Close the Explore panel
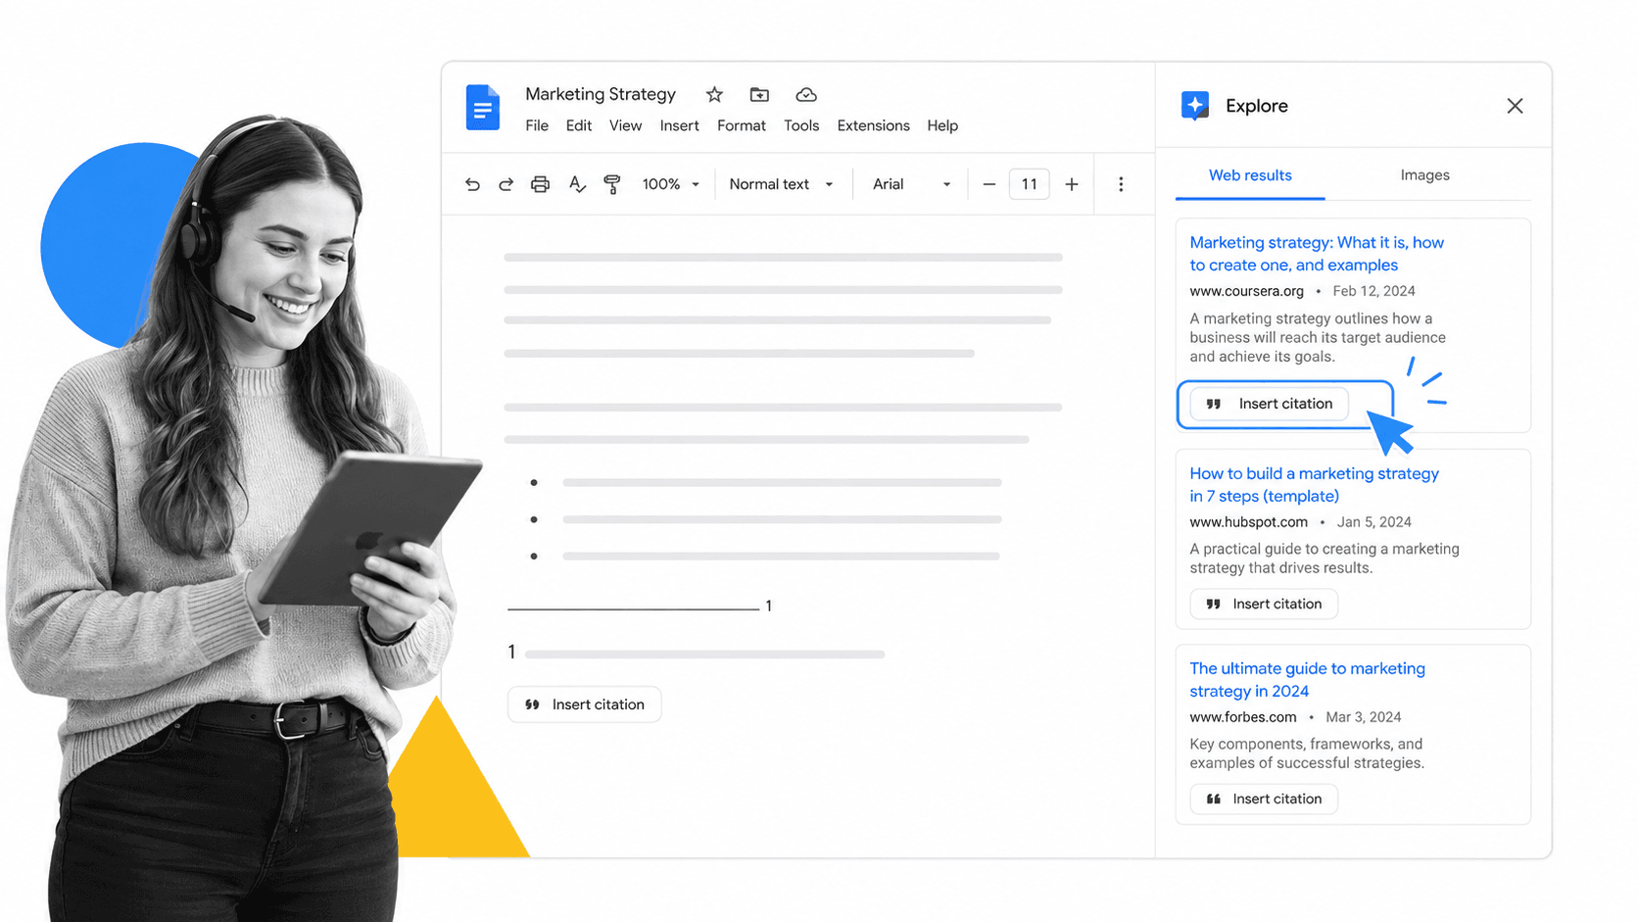1638x922 pixels. click(1515, 106)
